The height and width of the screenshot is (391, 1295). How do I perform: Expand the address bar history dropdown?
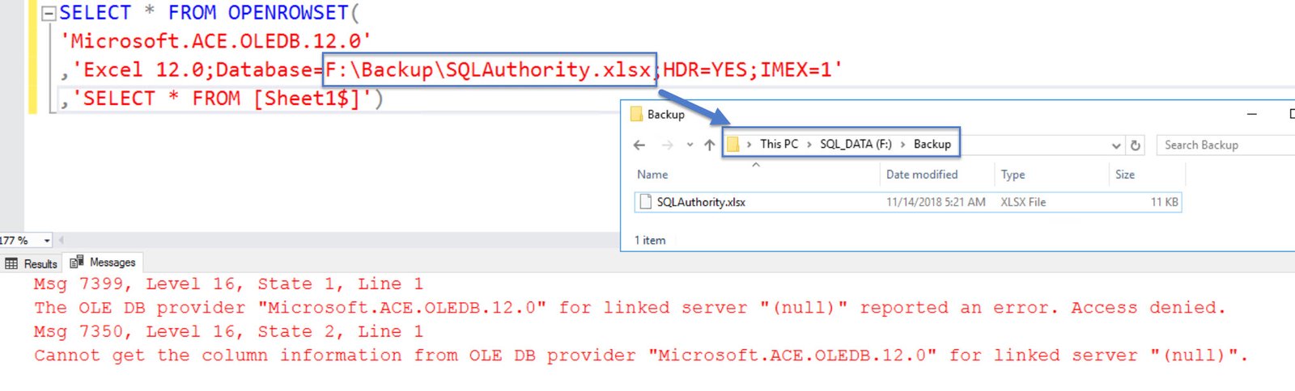tap(1116, 145)
